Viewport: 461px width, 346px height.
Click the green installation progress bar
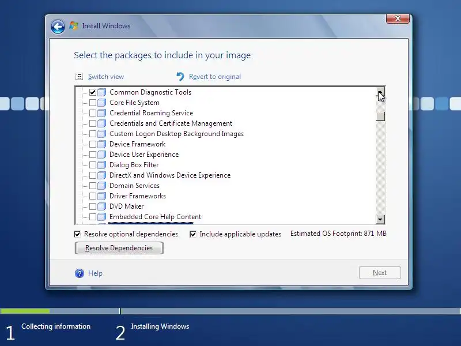pos(25,311)
